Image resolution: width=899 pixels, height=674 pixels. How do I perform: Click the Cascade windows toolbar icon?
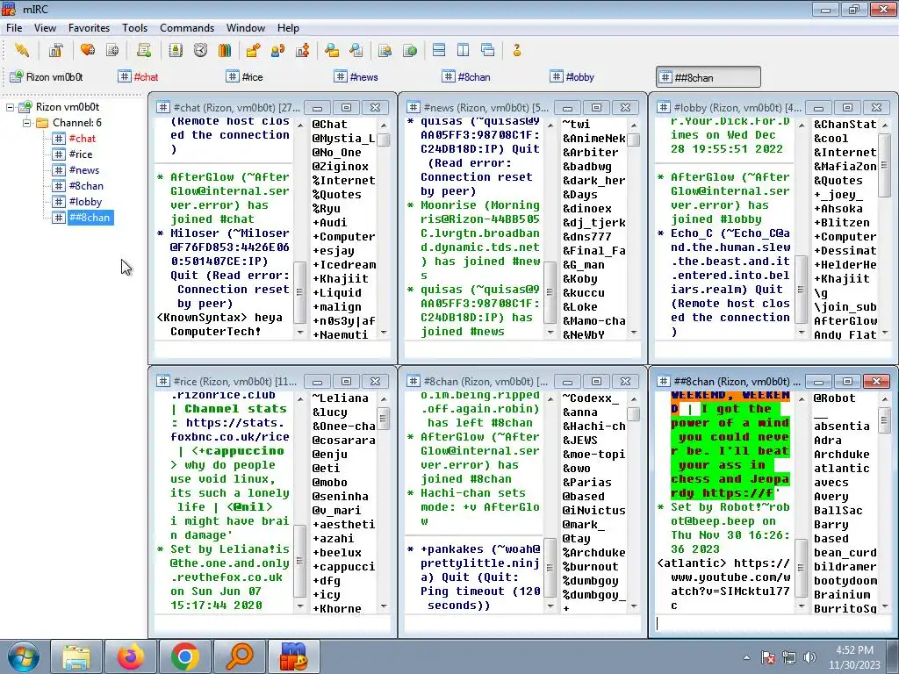tap(488, 50)
